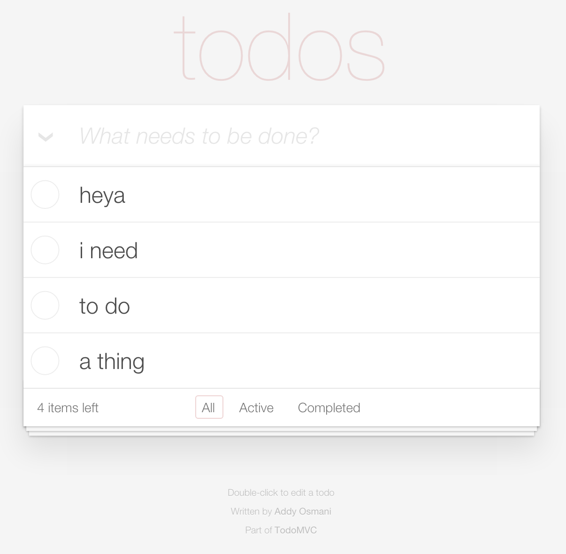
Task: View the Completed todos filter
Action: 329,408
